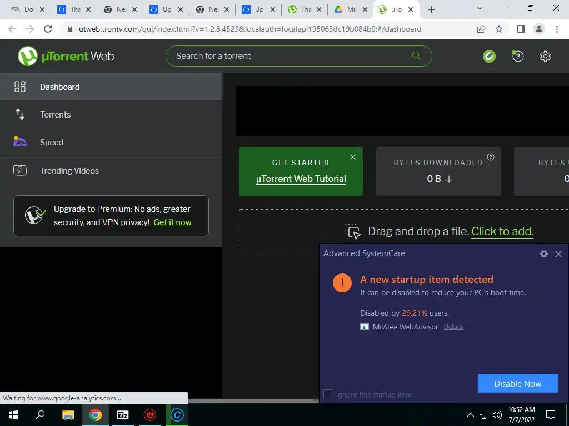The width and height of the screenshot is (569, 426).
Task: Open the Dashboard sidebar item
Action: [x=111, y=87]
